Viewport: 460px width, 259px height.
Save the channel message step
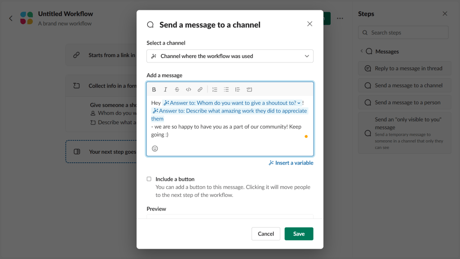299,234
